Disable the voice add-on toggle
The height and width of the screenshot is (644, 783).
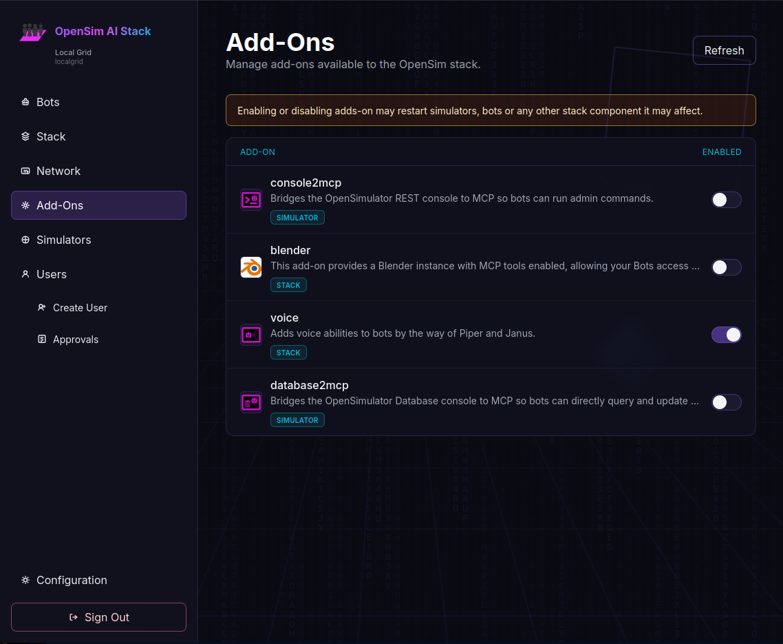[x=726, y=335]
